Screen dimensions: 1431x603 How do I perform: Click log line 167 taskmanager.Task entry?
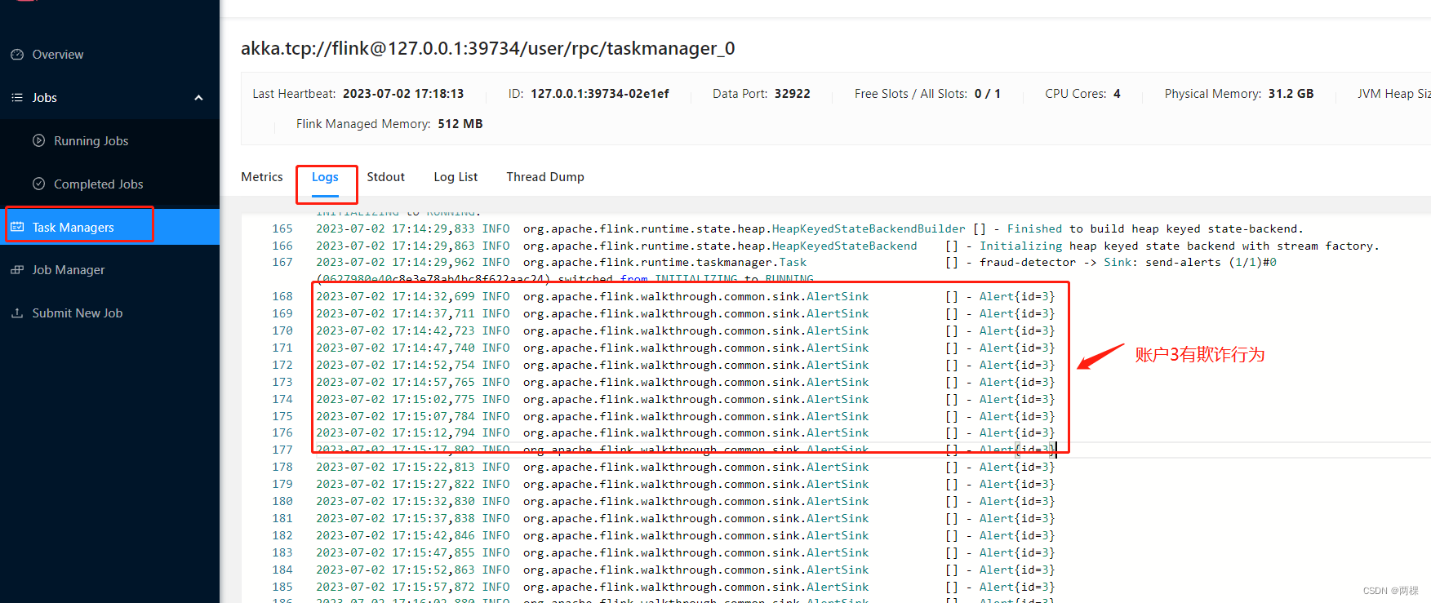[x=797, y=263]
